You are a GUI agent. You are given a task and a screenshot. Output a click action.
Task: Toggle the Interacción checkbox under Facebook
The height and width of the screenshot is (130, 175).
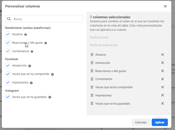click(x=8, y=65)
